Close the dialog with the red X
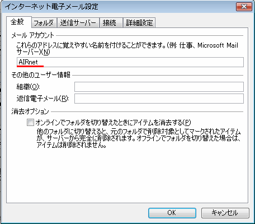The width and height of the screenshot is (255, 224). click(244, 7)
